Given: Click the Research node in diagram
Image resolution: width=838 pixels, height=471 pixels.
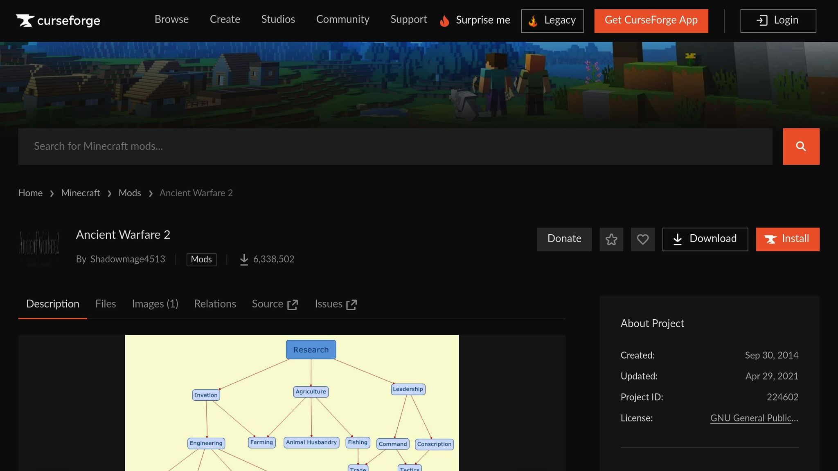Looking at the screenshot, I should click(x=311, y=350).
